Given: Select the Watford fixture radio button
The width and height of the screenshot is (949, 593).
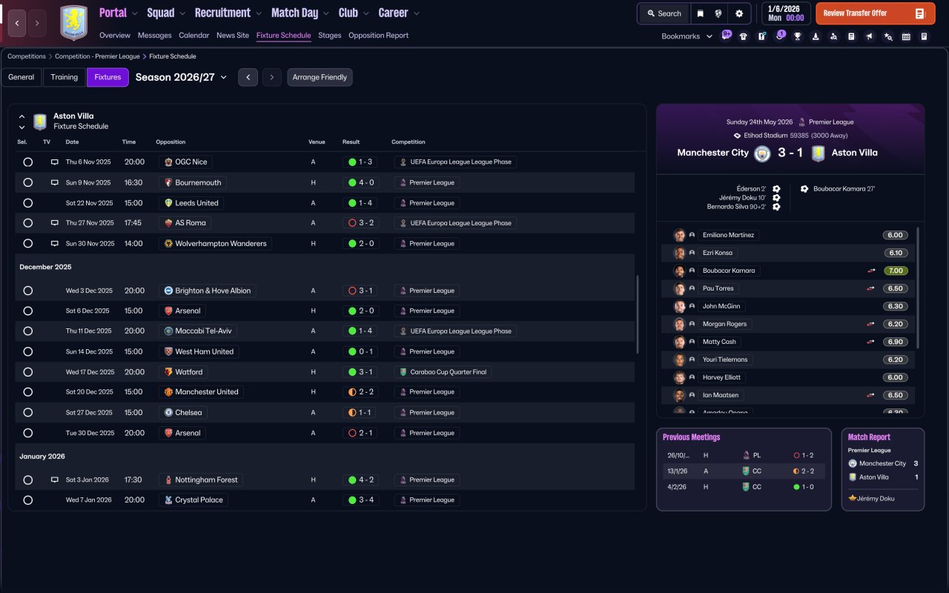Looking at the screenshot, I should [28, 372].
